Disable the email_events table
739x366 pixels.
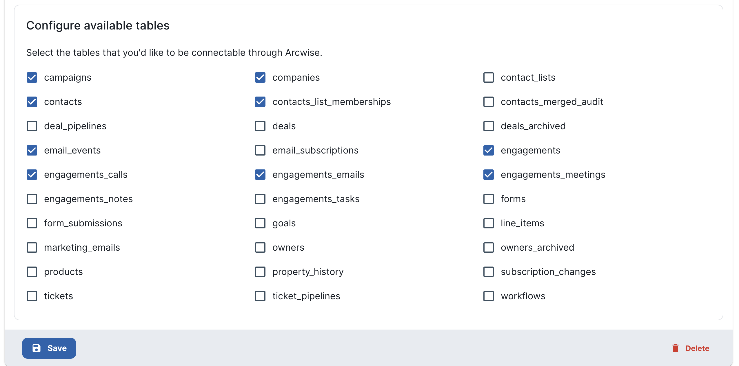click(32, 150)
